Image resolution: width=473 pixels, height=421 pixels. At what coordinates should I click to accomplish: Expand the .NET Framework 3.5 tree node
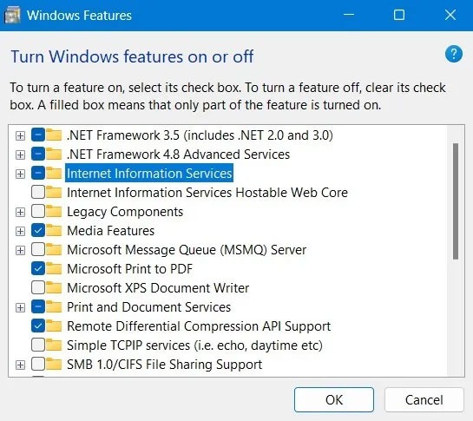(x=20, y=135)
